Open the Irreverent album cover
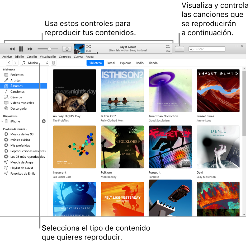The width and height of the screenshot is (250, 243). point(74,147)
